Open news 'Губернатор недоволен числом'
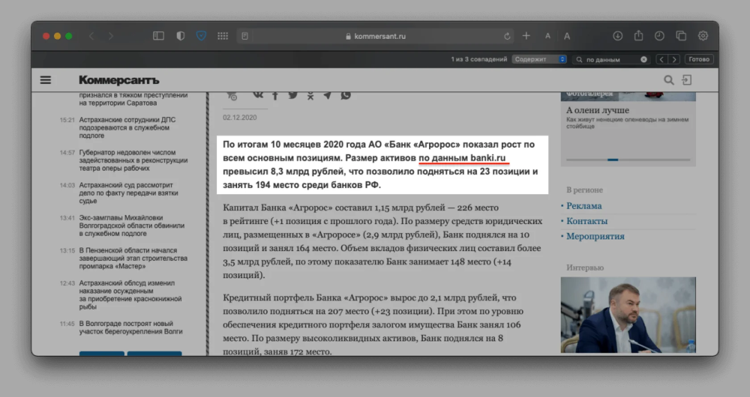This screenshot has width=750, height=397. [x=133, y=160]
